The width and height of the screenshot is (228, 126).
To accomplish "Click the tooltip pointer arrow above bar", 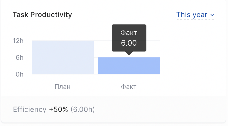I will [x=129, y=53].
